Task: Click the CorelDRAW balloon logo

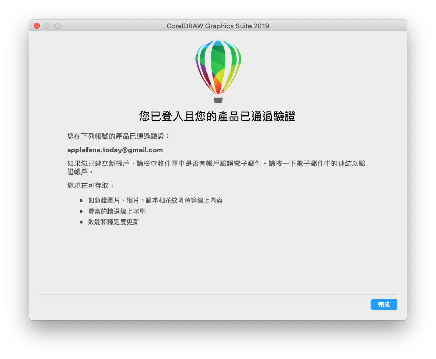Action: (x=218, y=71)
